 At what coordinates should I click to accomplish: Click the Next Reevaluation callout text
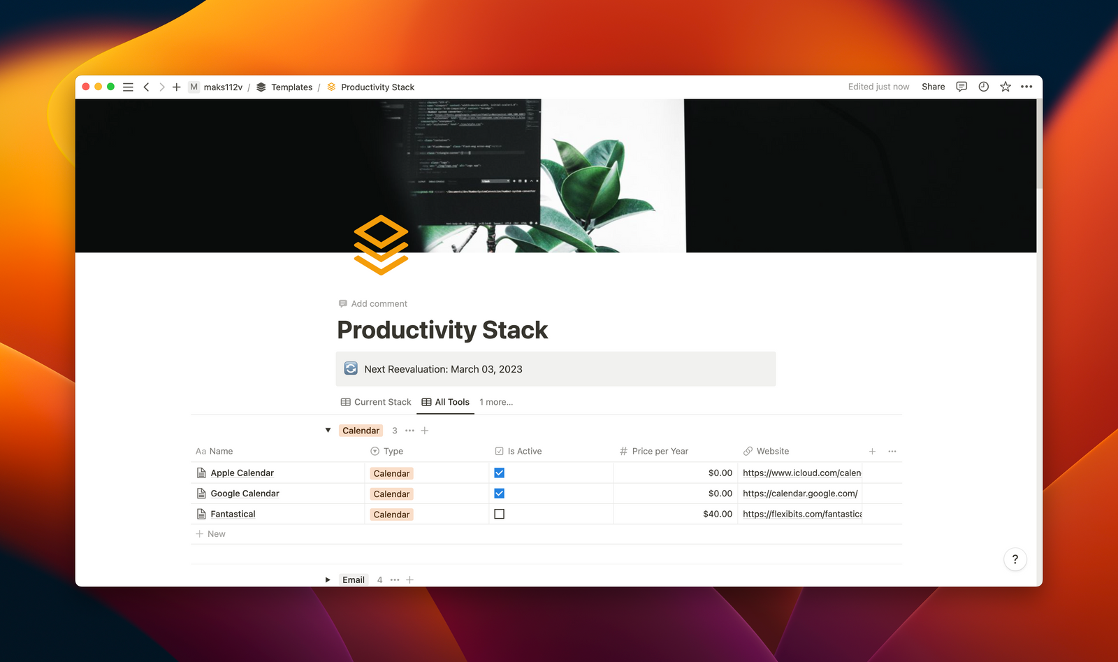(x=443, y=369)
